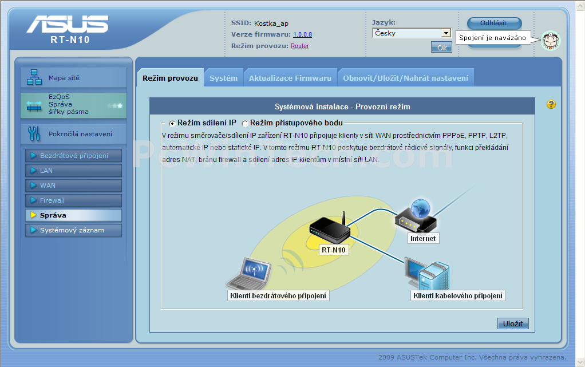Open the WAN menu item

coord(73,186)
